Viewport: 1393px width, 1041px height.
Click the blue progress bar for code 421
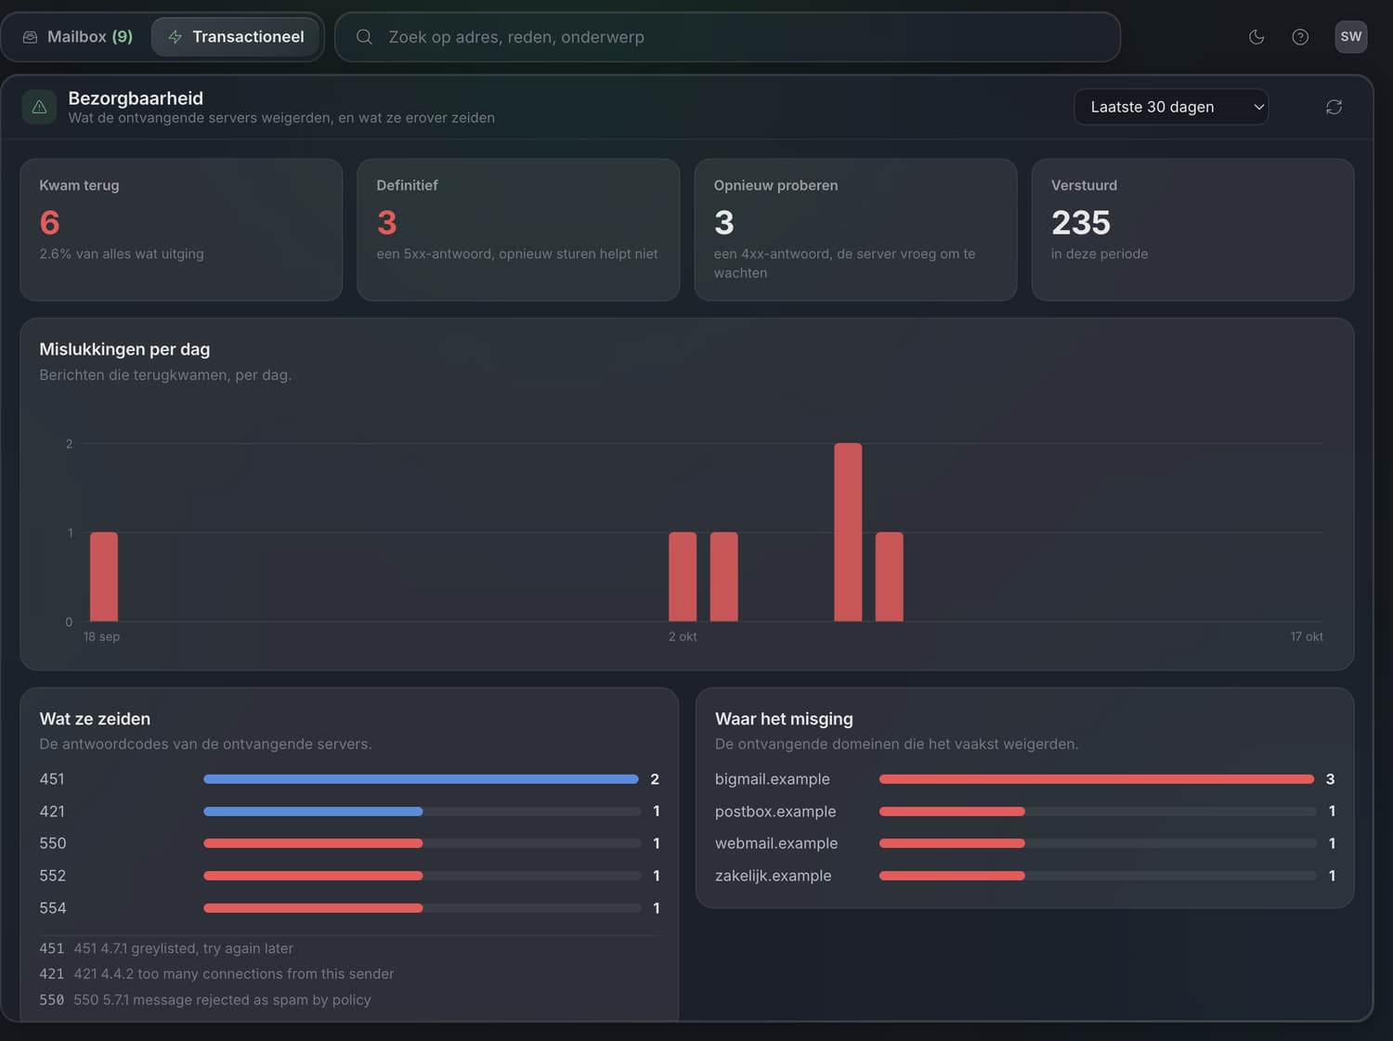(313, 812)
